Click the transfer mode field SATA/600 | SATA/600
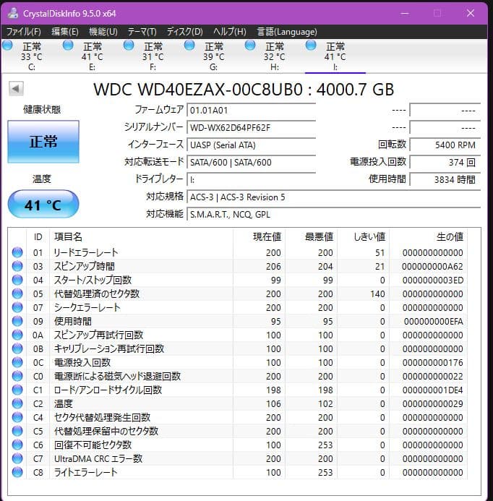This screenshot has width=493, height=501. (x=252, y=162)
